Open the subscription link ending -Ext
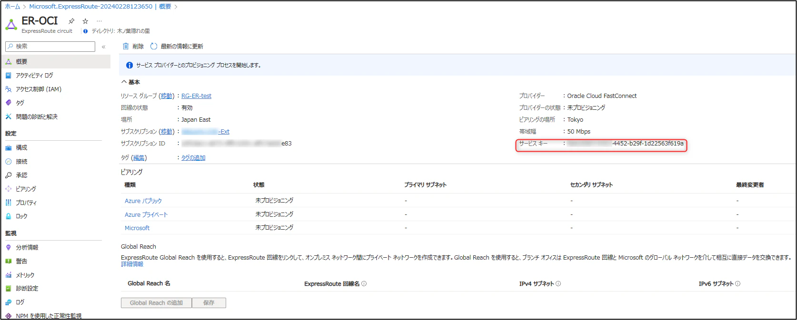This screenshot has height=320, width=797. point(205,132)
